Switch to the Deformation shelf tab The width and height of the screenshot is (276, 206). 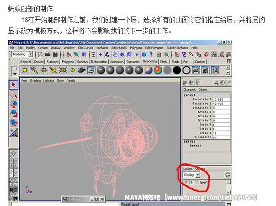pyautogui.click(x=99, y=62)
